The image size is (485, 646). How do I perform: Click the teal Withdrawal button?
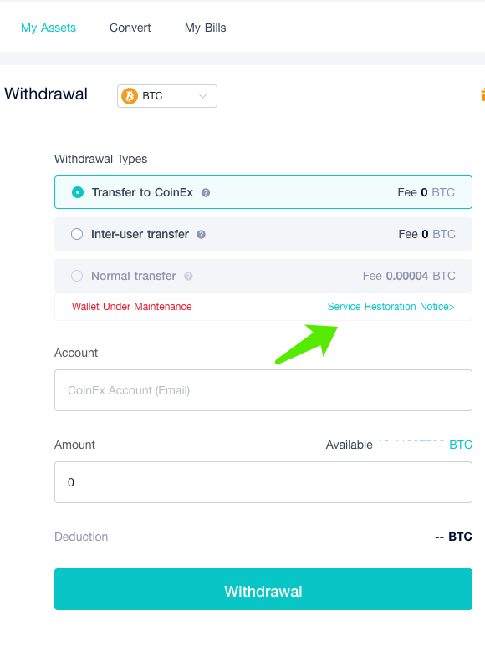[263, 589]
